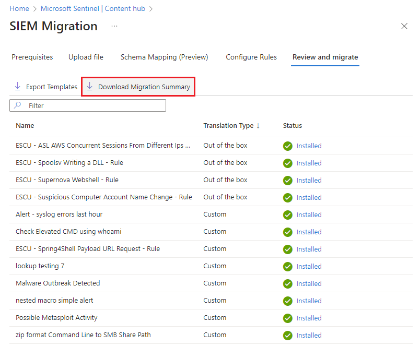Open Installed link for Spoolsv Writing a DLL
The width and height of the screenshot is (420, 358).
pyautogui.click(x=309, y=163)
